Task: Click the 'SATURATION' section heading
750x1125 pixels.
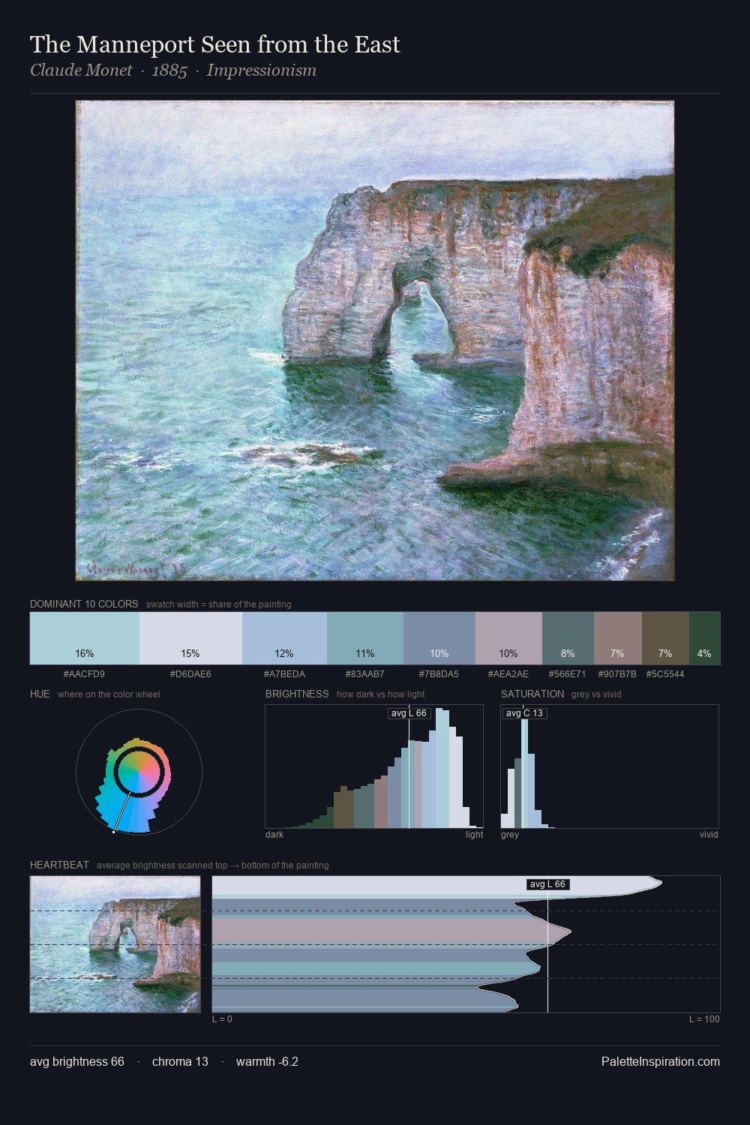Action: 532,694
